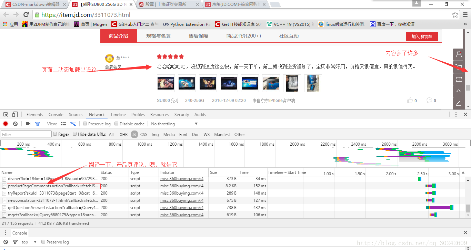Image resolution: width=471 pixels, height=250 pixels.
Task: Select the diviner?lid=1 request row
Action: (x=233, y=179)
